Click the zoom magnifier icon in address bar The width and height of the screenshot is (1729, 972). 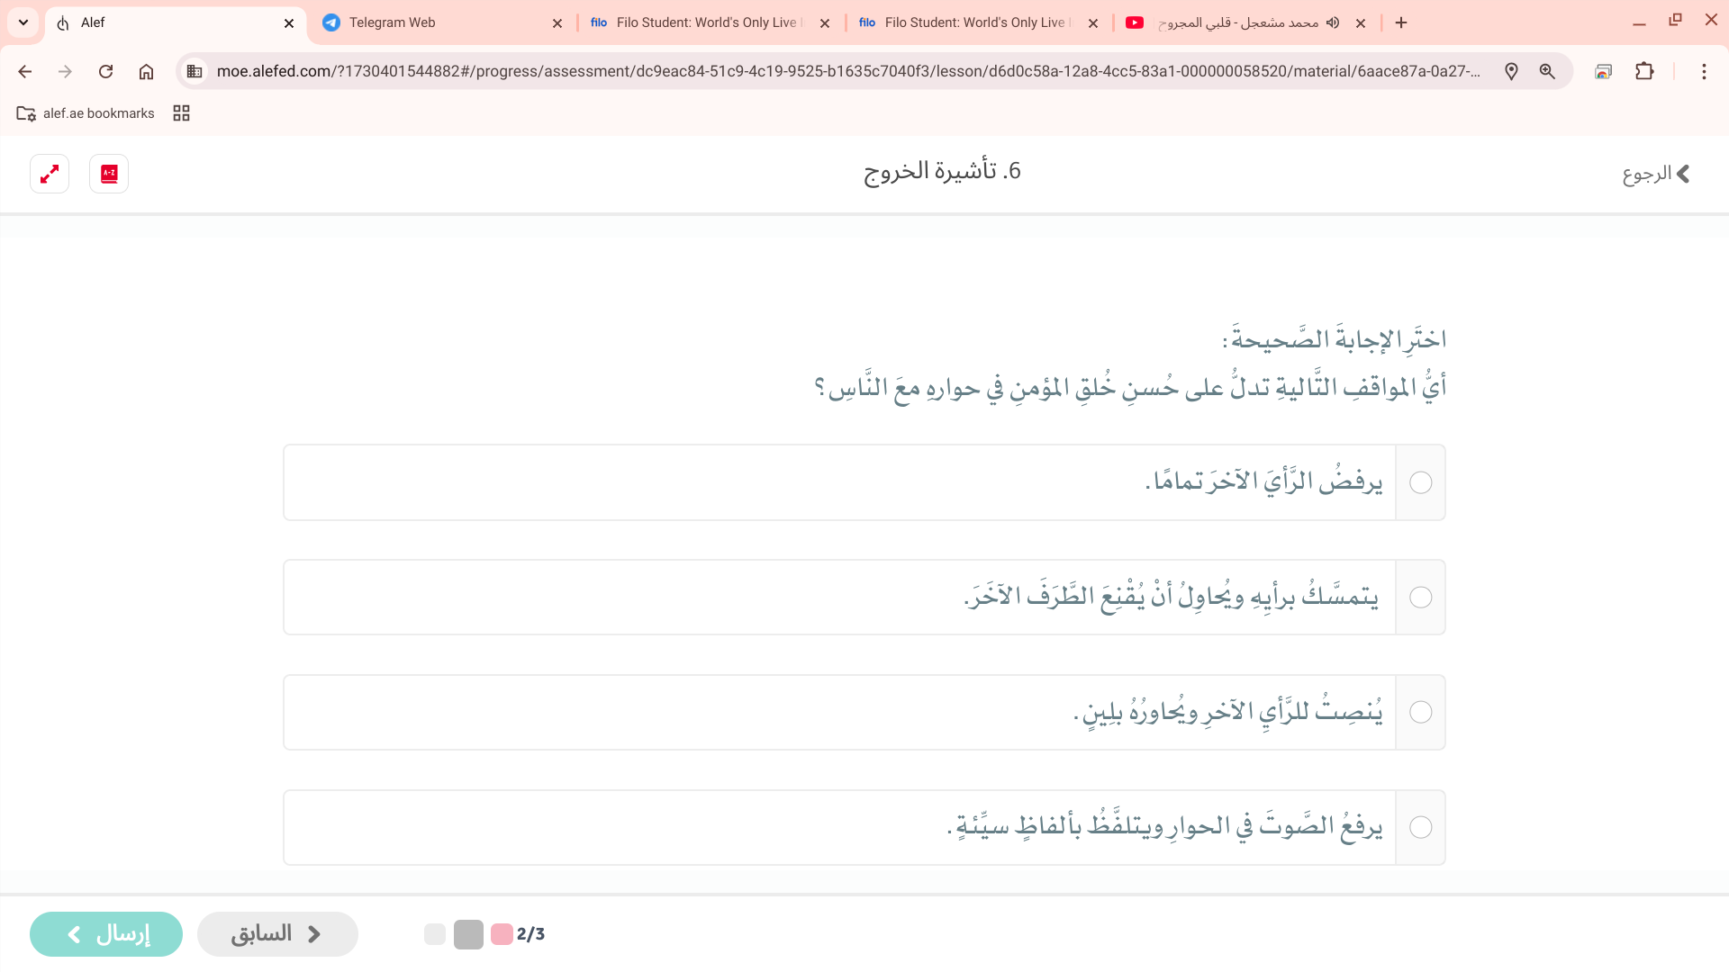(1547, 71)
